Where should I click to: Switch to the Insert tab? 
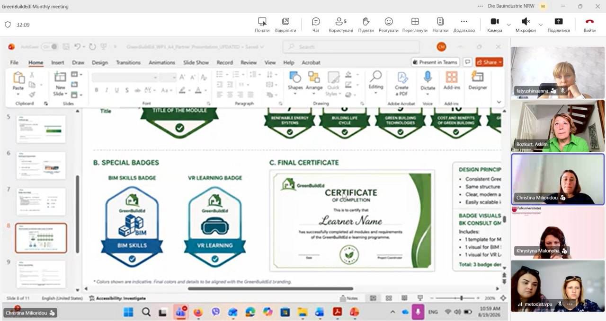57,62
